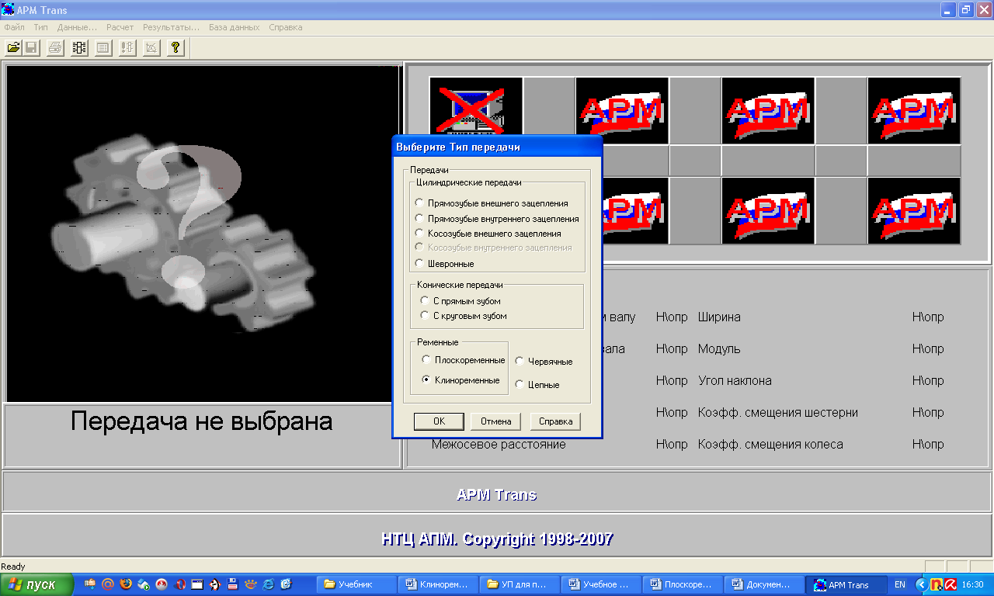Click the APM Trans banner text
The height and width of the screenshot is (596, 994).
pyautogui.click(x=496, y=494)
